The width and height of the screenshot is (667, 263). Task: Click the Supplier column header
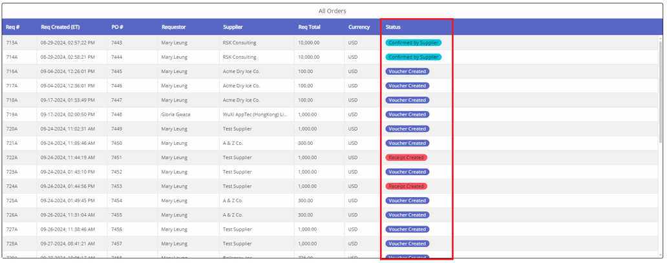point(233,27)
